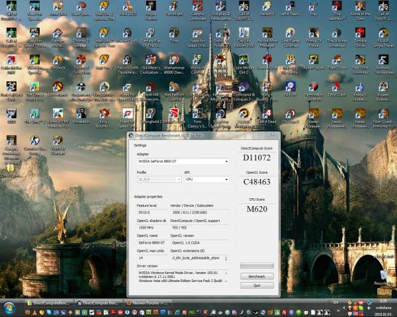Click the OpenCL max units value 14
This screenshot has height=317, width=397.
pos(152,258)
